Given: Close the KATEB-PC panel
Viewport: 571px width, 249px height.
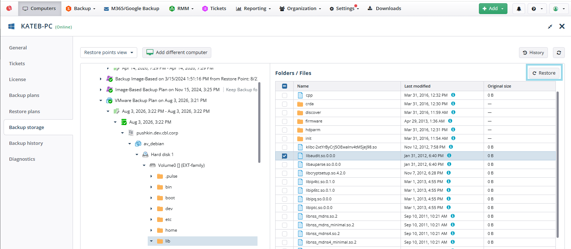Looking at the screenshot, I should tap(562, 26).
